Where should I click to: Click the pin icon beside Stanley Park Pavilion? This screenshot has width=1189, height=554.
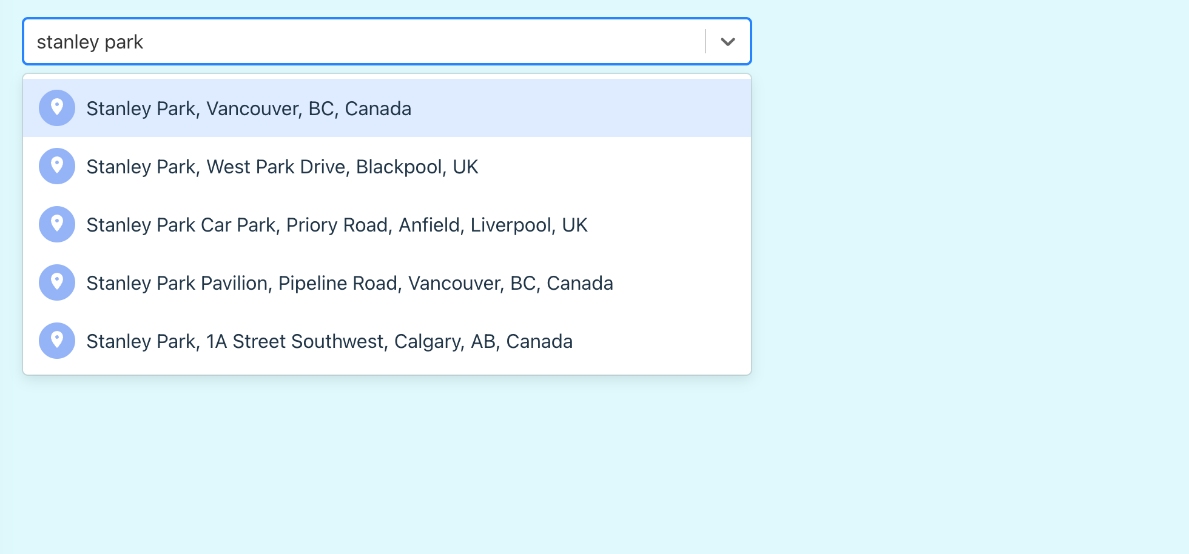pyautogui.click(x=56, y=282)
